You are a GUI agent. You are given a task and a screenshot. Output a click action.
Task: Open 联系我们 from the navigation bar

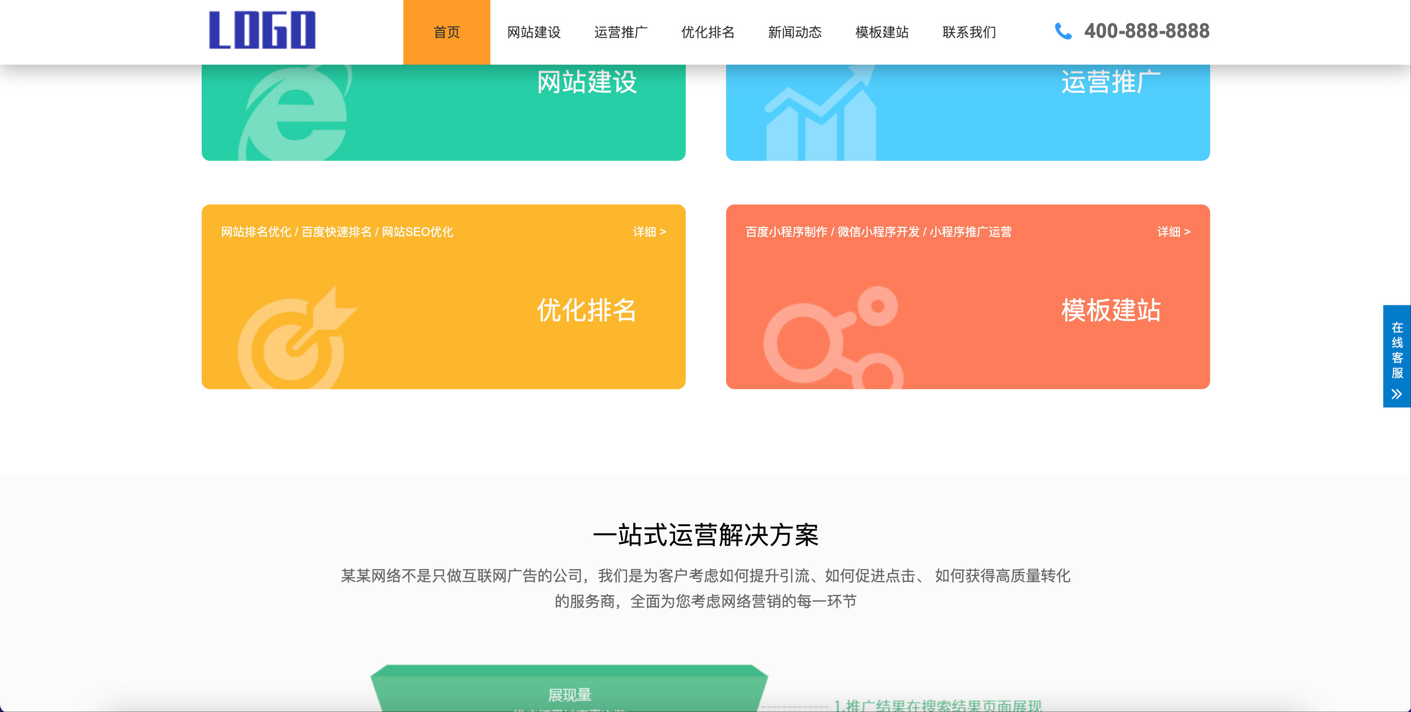tap(969, 32)
